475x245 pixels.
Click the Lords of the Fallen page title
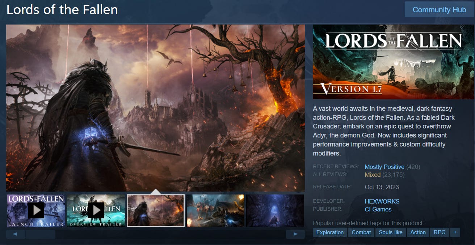[62, 10]
